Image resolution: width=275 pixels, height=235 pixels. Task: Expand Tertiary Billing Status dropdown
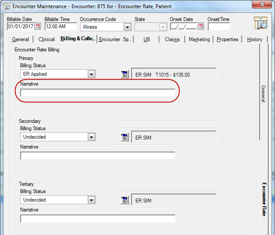coord(91,200)
